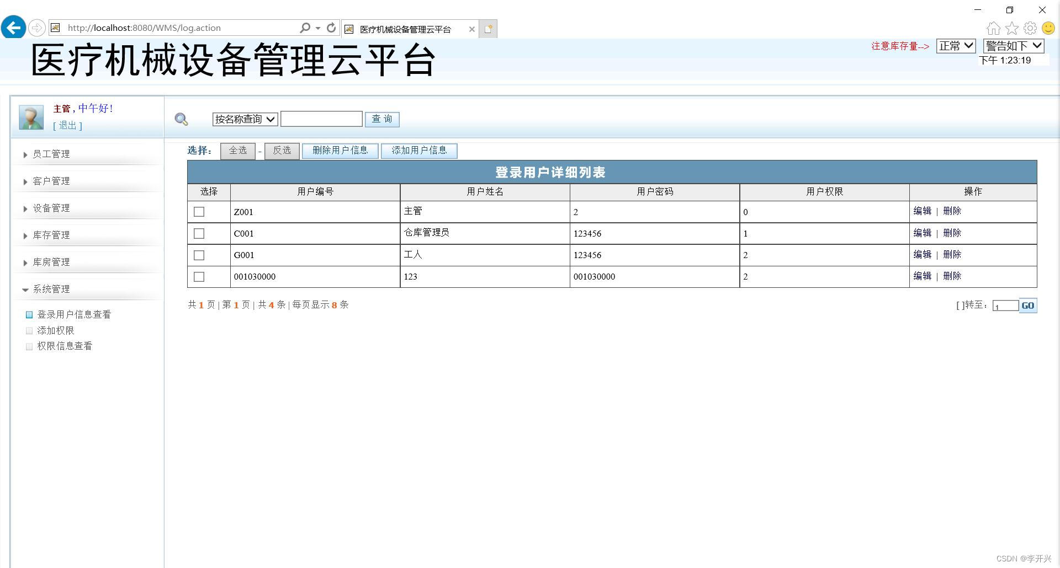Click the user avatar picture

tap(31, 117)
